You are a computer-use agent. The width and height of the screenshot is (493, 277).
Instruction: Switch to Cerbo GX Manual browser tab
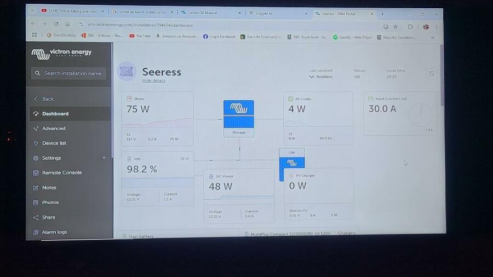click(207, 13)
